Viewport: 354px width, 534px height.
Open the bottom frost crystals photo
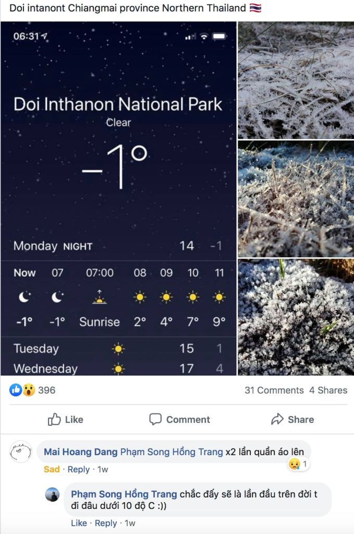(296, 317)
